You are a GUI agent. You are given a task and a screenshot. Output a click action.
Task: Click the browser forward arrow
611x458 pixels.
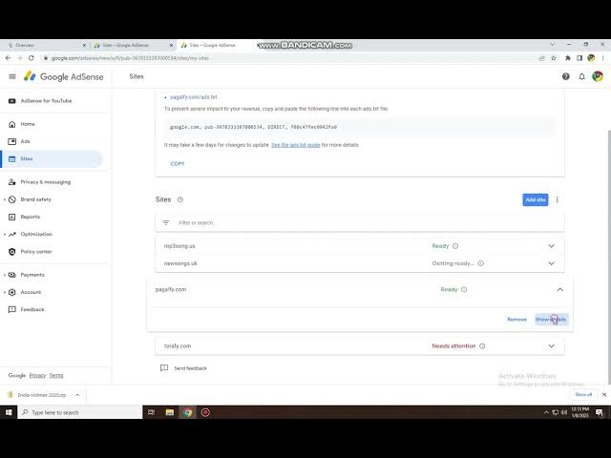tap(19, 58)
